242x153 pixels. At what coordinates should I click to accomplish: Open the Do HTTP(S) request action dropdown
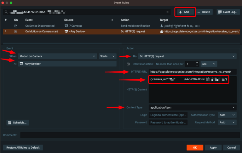pos(187,56)
